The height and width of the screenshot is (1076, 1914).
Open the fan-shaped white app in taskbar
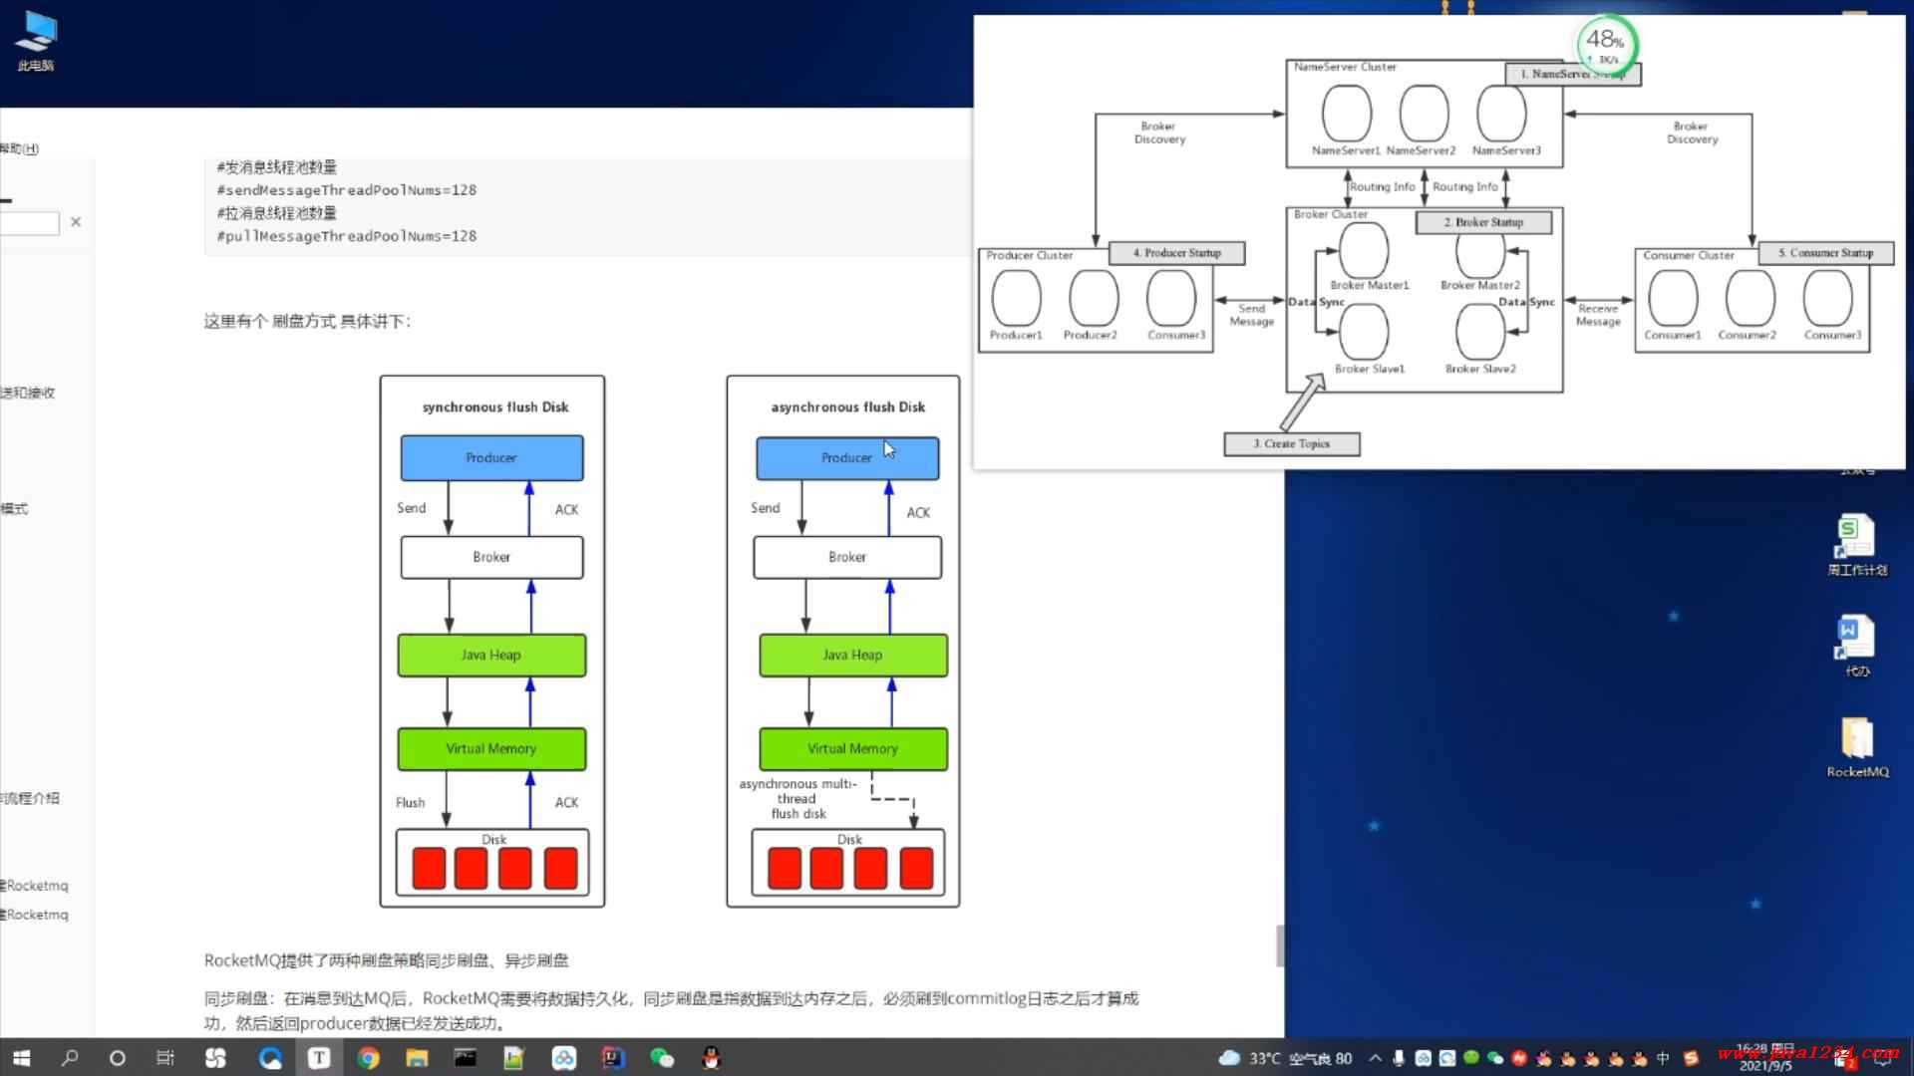point(215,1058)
